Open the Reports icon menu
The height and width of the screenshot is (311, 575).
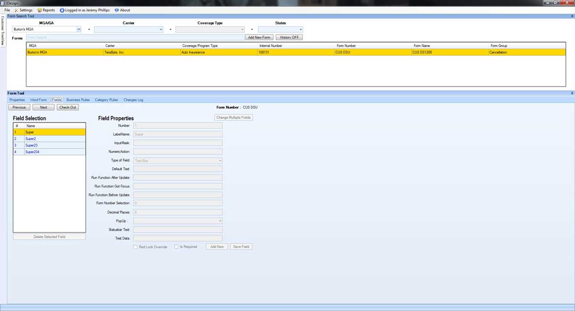(x=39, y=10)
